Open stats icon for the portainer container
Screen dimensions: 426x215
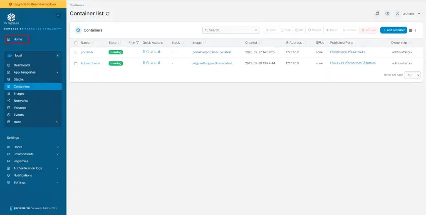click(151, 52)
